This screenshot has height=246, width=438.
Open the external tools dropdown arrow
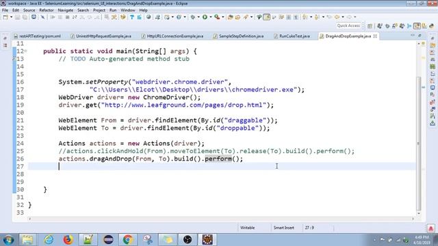[x=223, y=17]
